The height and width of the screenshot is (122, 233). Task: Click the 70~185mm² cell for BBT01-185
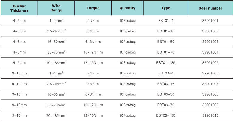(56, 63)
